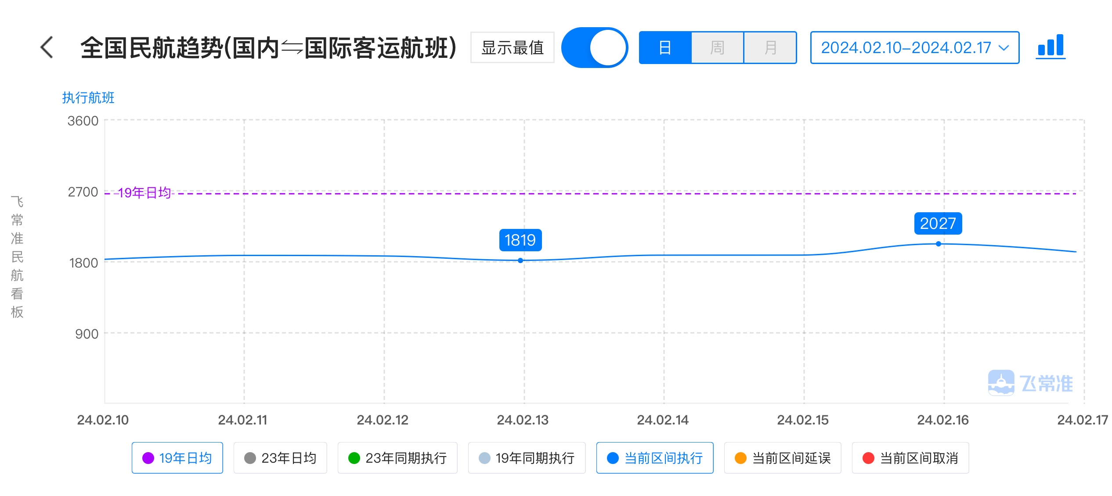Image resolution: width=1112 pixels, height=496 pixels.
Task: Click the 24.02.10 x-axis date label
Action: pos(103,420)
